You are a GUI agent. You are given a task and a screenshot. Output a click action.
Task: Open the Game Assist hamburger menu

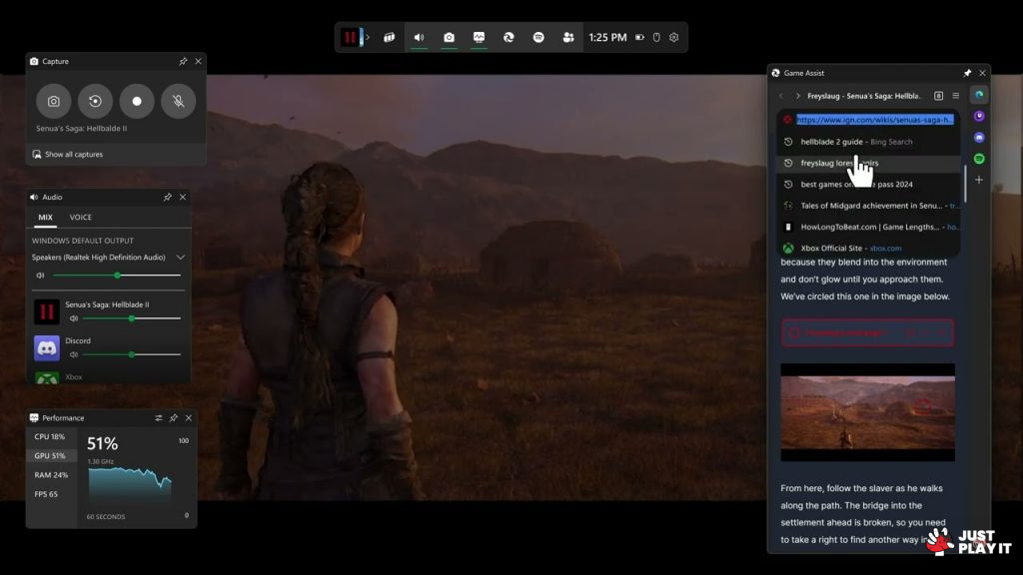pyautogui.click(x=955, y=96)
